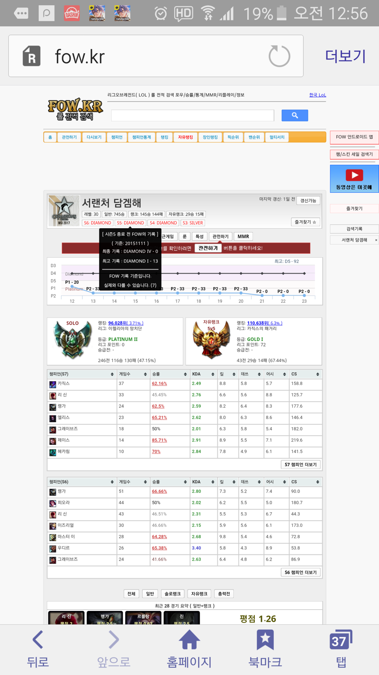379x675 pixels.
Task: Sort S7 table by CS column
Action: pyautogui.click(x=307, y=374)
